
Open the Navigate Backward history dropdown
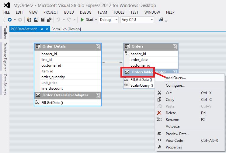coord(15,20)
